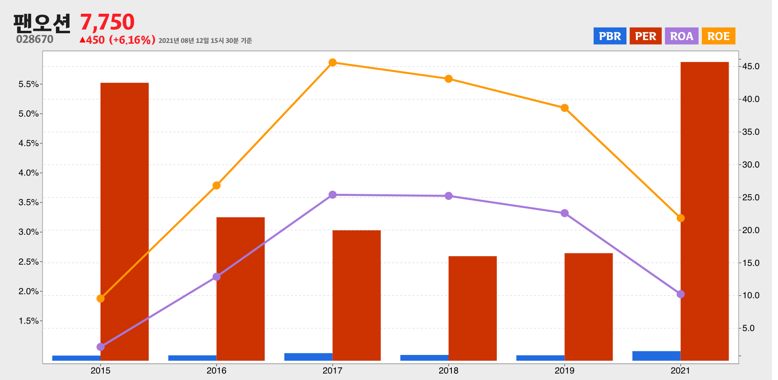Click the price change ▲450 (+6.16%)
The width and height of the screenshot is (778, 380).
pyautogui.click(x=118, y=40)
